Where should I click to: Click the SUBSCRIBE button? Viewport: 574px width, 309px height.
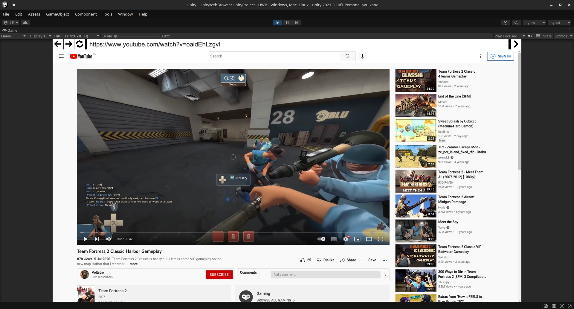point(219,275)
